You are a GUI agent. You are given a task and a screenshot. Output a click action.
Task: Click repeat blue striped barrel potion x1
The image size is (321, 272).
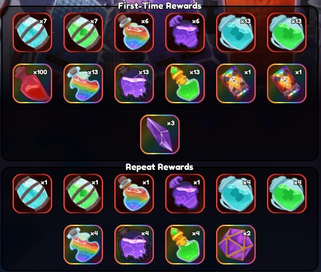click(x=32, y=193)
